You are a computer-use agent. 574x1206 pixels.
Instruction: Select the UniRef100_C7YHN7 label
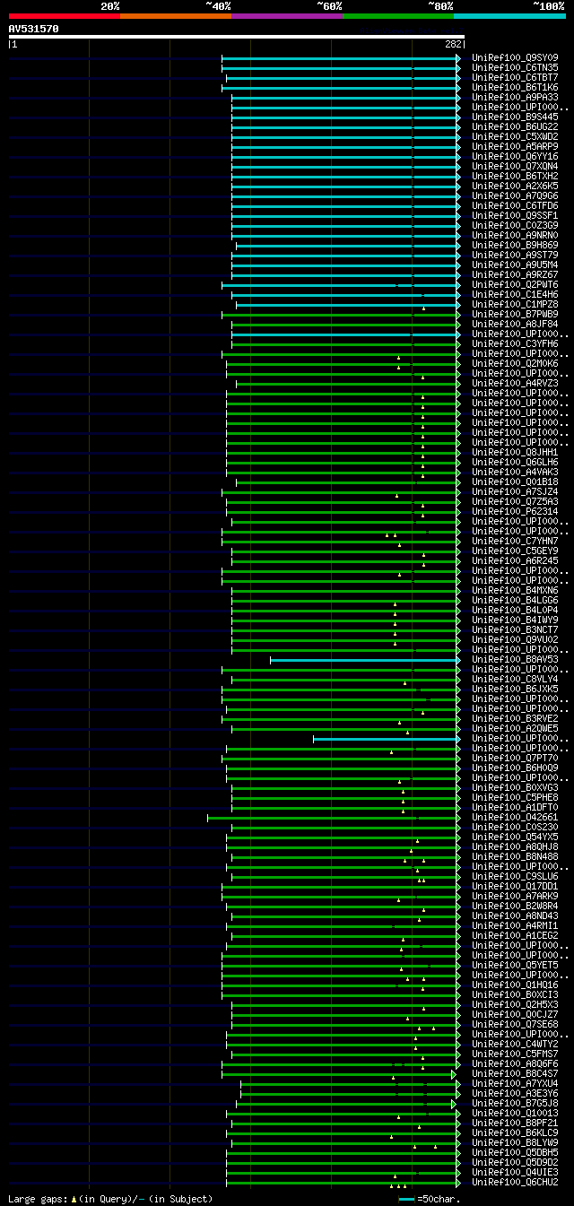coord(515,541)
